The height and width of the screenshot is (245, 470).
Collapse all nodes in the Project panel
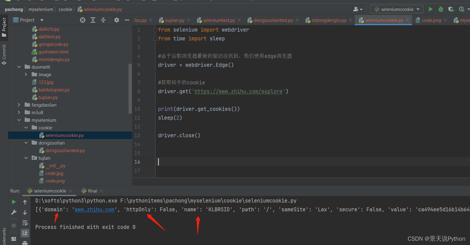click(x=103, y=20)
